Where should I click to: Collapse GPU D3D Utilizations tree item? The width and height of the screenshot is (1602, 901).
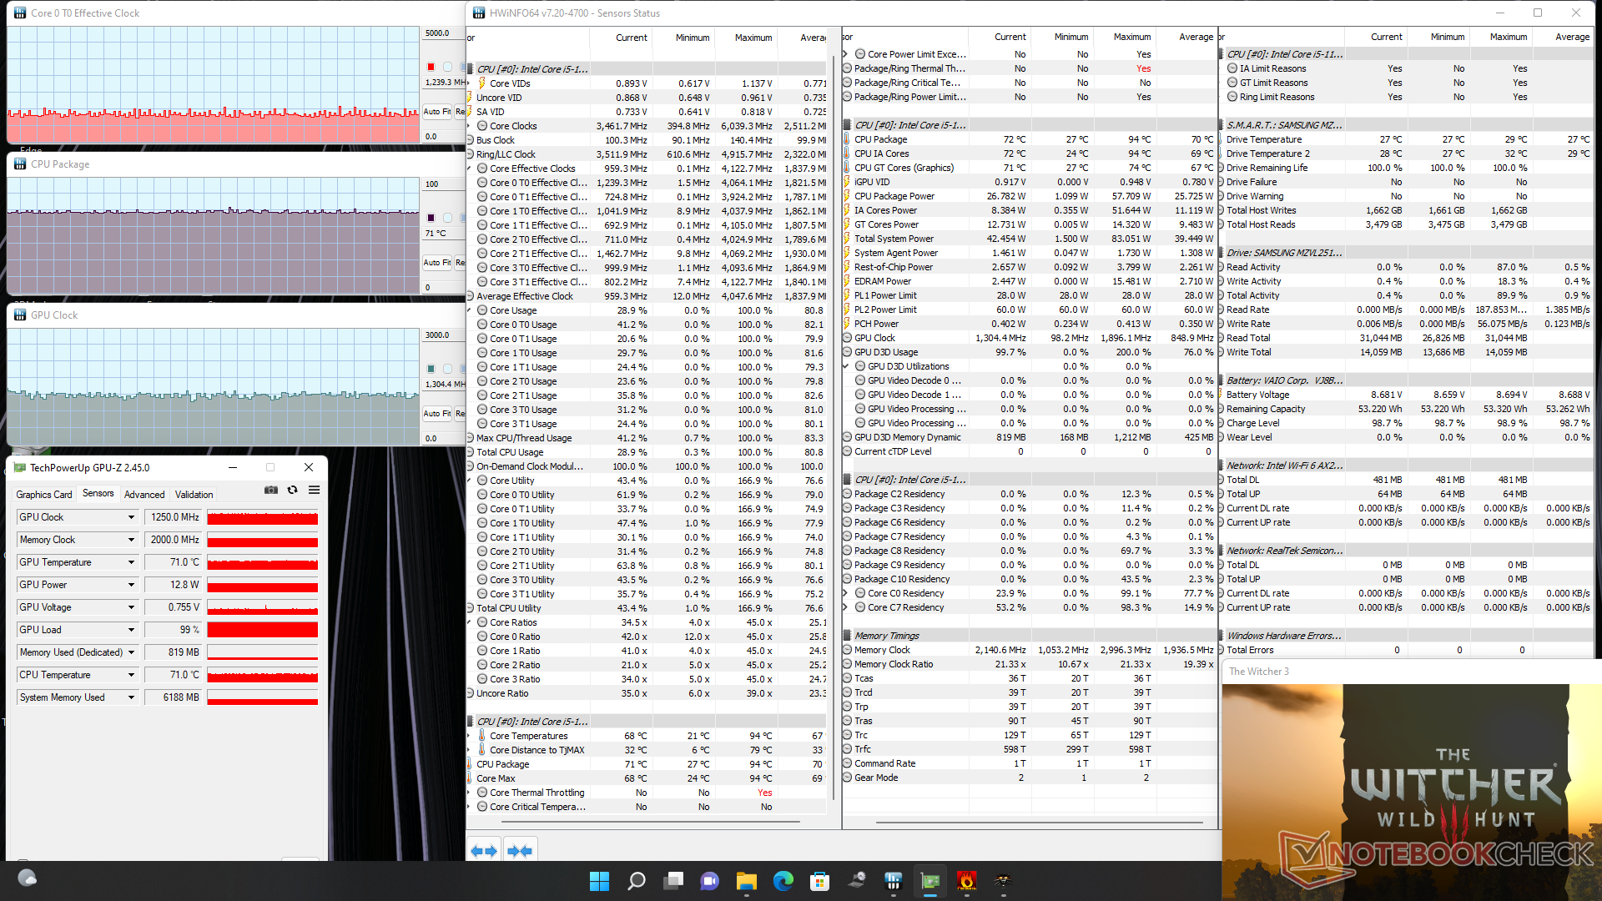pyautogui.click(x=846, y=366)
